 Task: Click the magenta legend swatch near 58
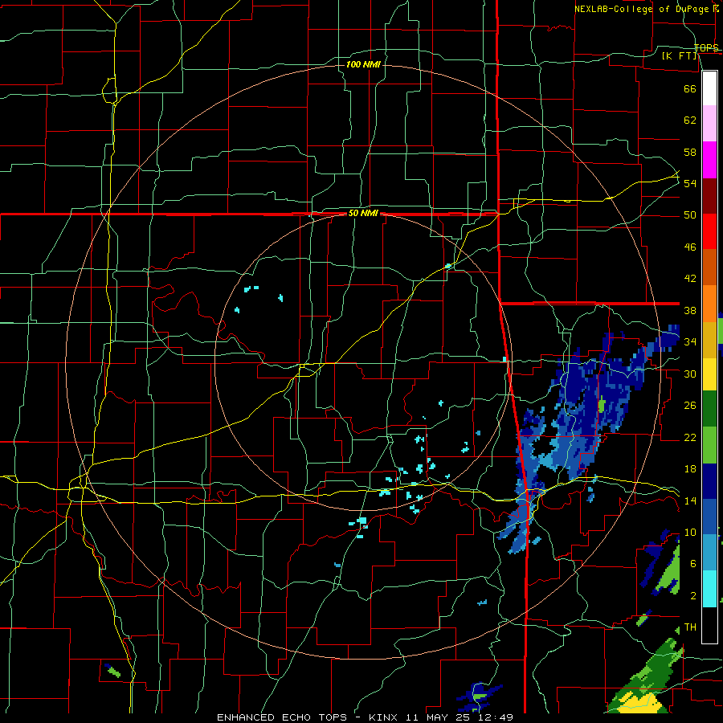coord(709,160)
